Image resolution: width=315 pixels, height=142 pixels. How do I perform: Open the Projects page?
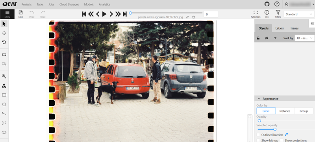pyautogui.click(x=26, y=4)
